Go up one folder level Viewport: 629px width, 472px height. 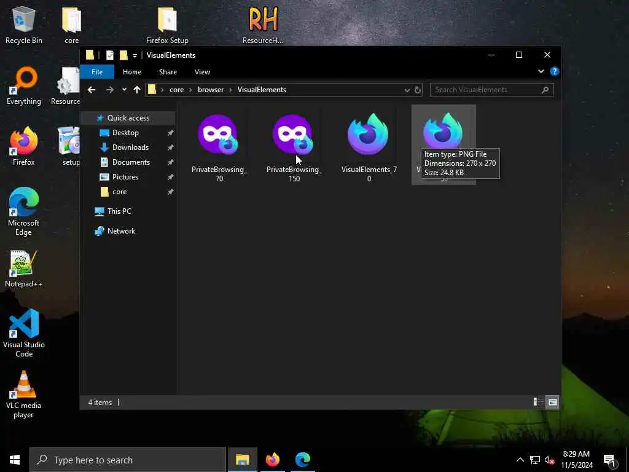[x=137, y=90]
